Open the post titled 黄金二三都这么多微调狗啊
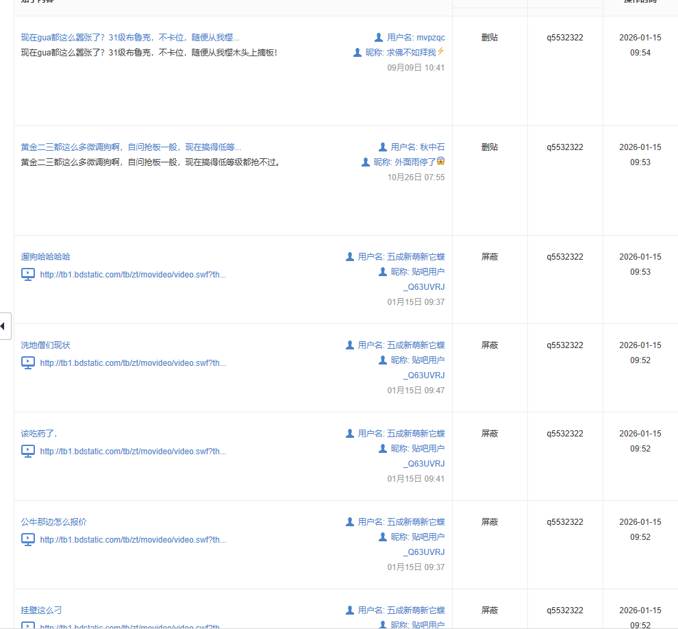The height and width of the screenshot is (629, 678). (131, 147)
